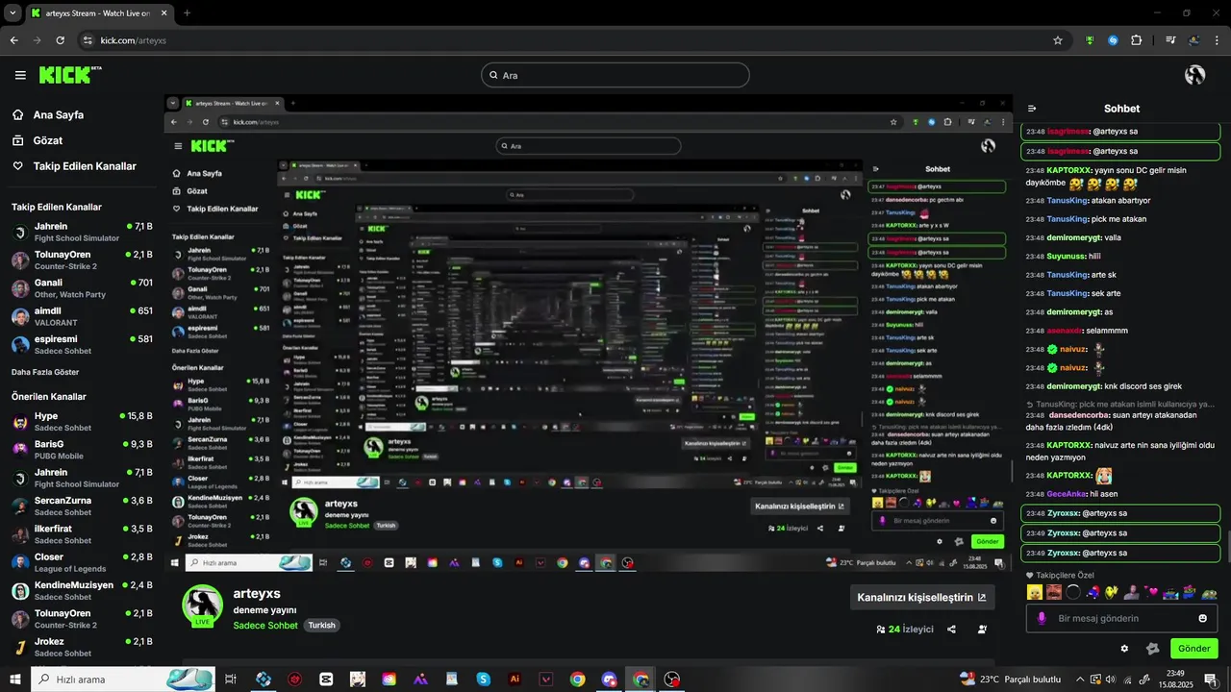Image resolution: width=1231 pixels, height=692 pixels.
Task: Click Kanalınızı kişiselleştirin button
Action: [x=921, y=597]
